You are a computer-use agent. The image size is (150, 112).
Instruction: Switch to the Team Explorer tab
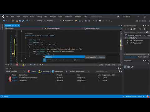click(x=143, y=57)
